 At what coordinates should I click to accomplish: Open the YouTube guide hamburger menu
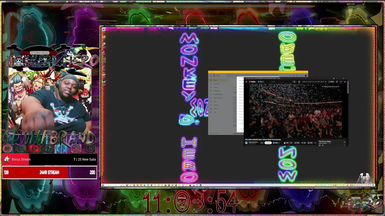pos(246,82)
